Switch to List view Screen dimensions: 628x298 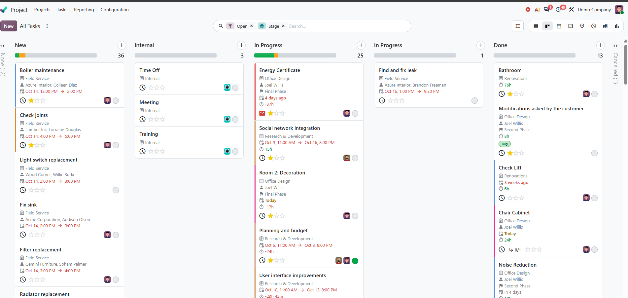point(536,26)
